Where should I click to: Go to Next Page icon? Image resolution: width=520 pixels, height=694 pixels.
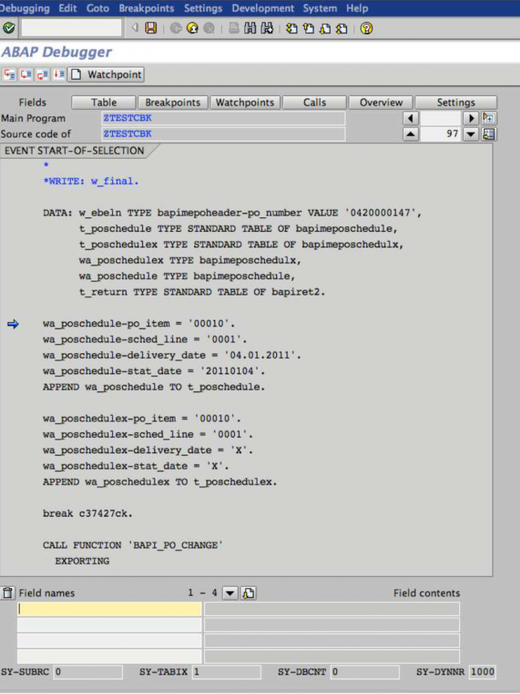click(324, 28)
